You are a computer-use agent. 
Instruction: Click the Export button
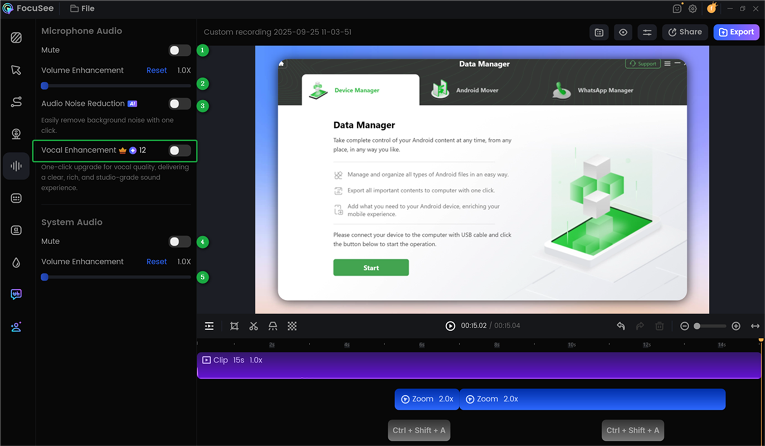736,32
